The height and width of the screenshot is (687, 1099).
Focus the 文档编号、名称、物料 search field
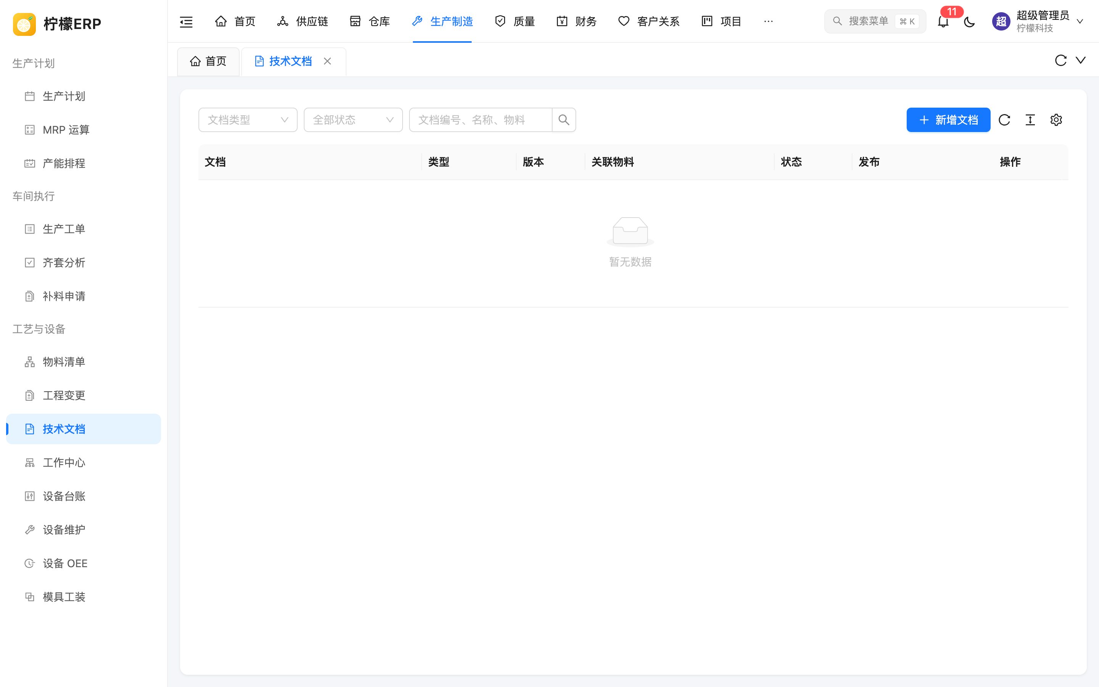coord(480,120)
